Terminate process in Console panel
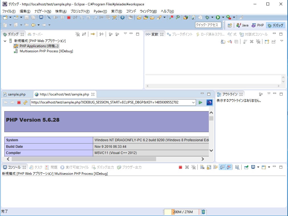 [x=180, y=167]
